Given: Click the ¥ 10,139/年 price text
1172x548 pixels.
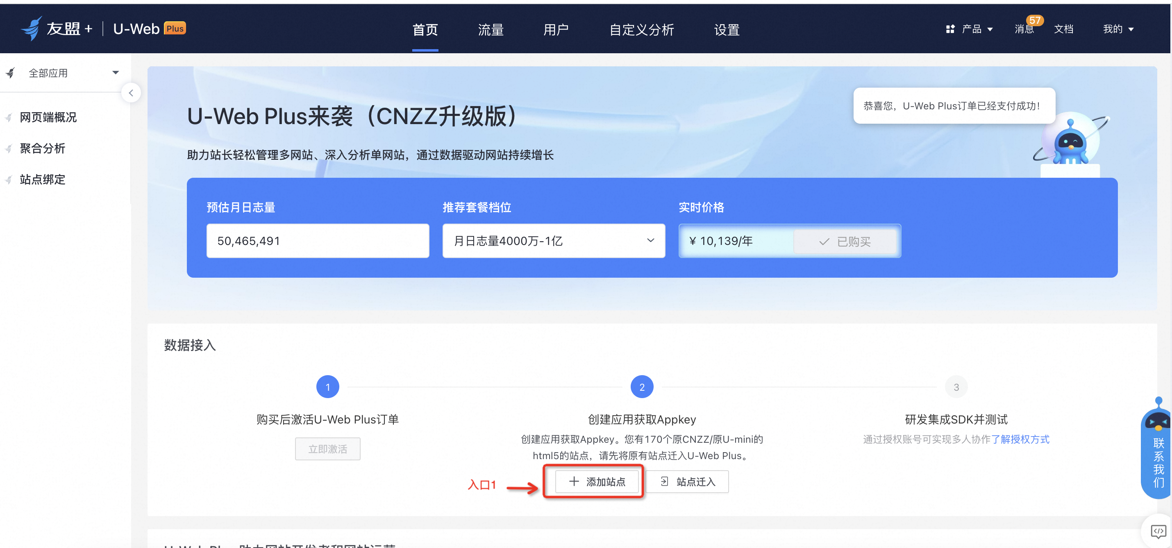Looking at the screenshot, I should pyautogui.click(x=721, y=241).
